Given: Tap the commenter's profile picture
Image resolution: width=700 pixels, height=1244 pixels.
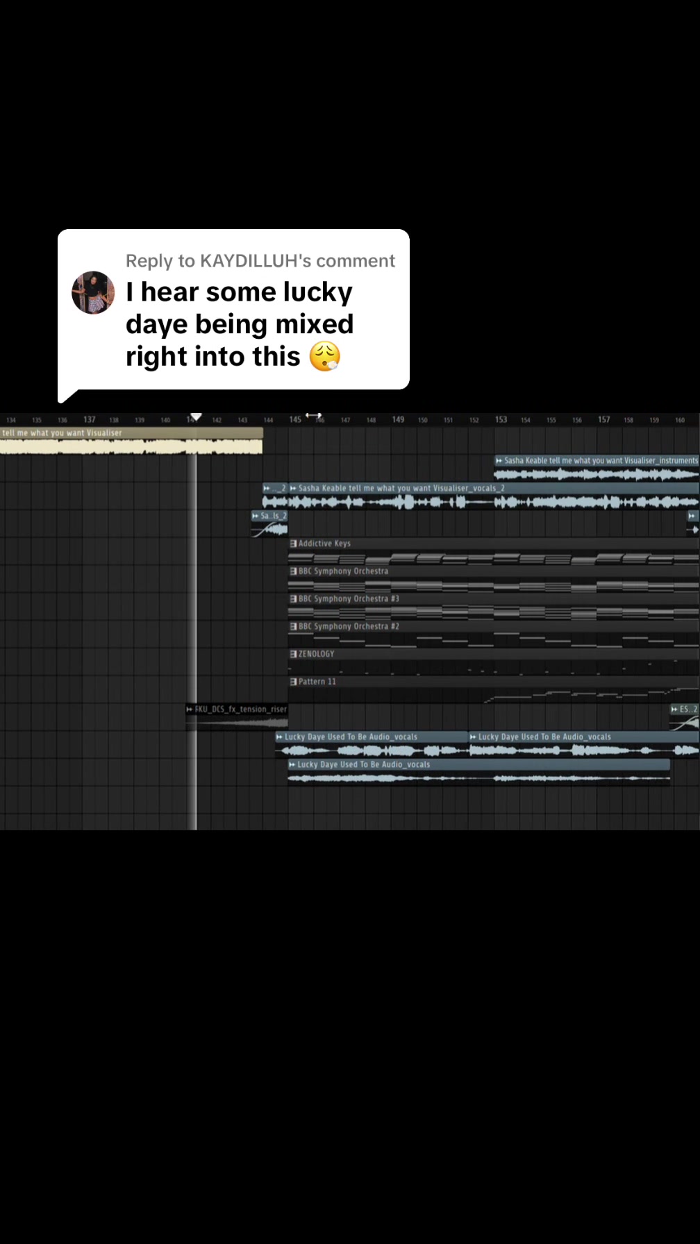Looking at the screenshot, I should coord(93,292).
